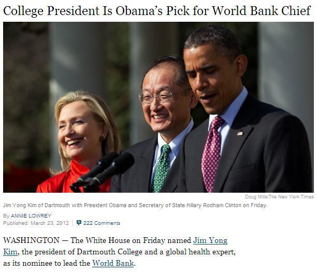This screenshot has height=273, width=317.
Task: Click the pink polka-dot tie in photo
Action: (x=212, y=154)
